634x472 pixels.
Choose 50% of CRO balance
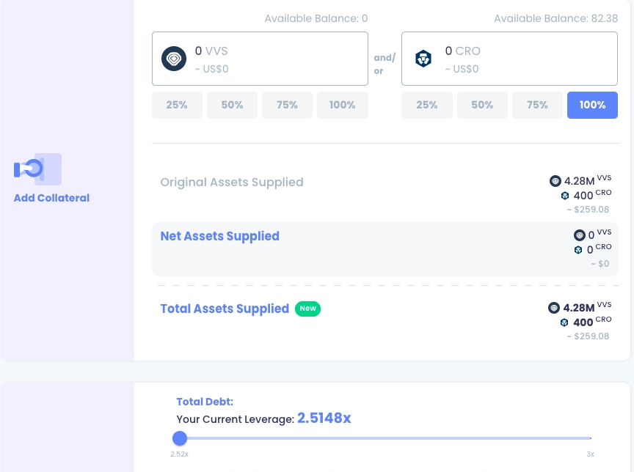[482, 105]
